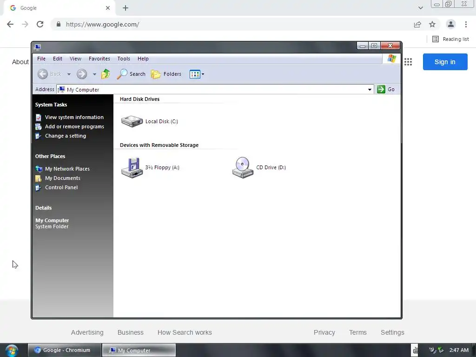Viewport: 476px width, 357px height.
Task: Open Control Panel from Other Places
Action: coord(61,188)
